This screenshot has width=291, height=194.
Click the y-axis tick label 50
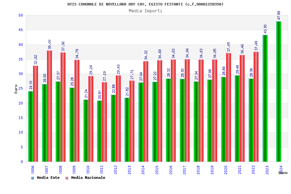pos(21,15)
